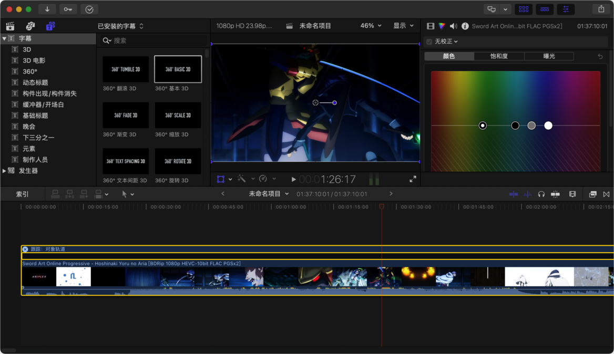Open the dual display options dropdown

click(505, 9)
